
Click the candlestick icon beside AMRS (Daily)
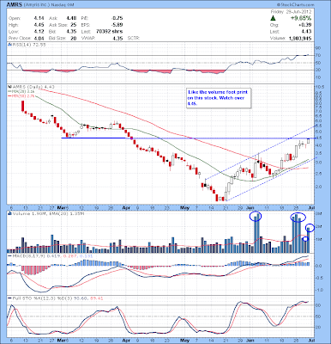click(9, 86)
